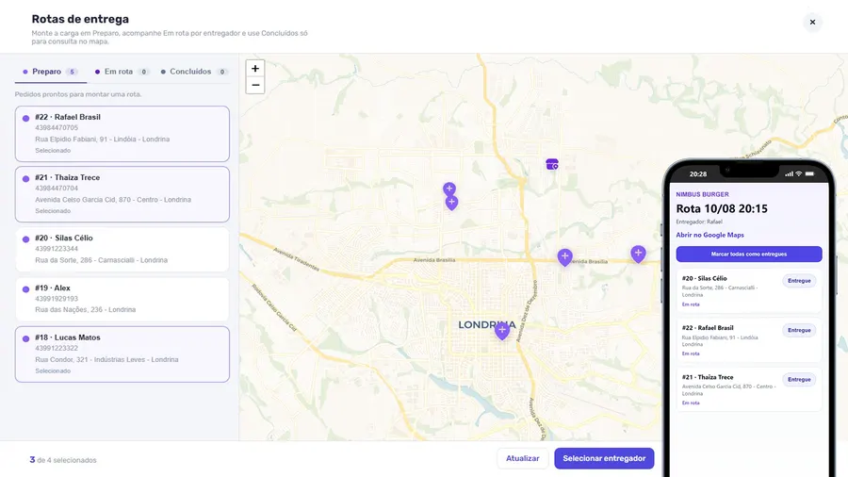
Task: Open Abrir no Google Maps link
Action: click(709, 235)
